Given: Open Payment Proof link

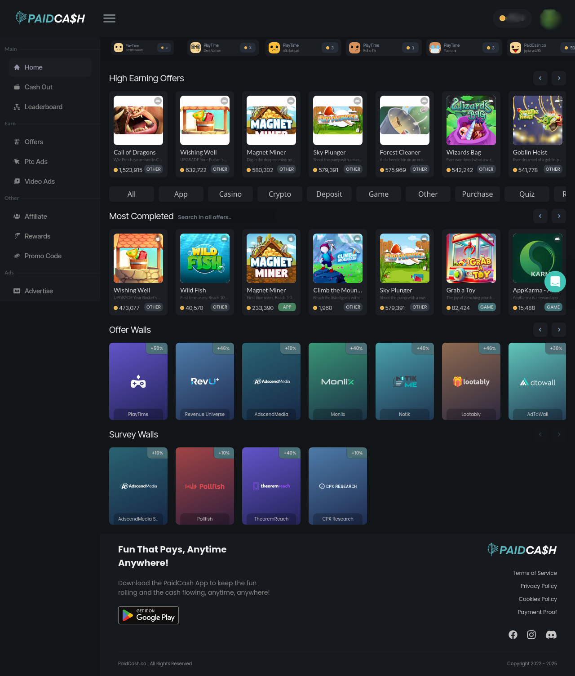Looking at the screenshot, I should (x=537, y=612).
